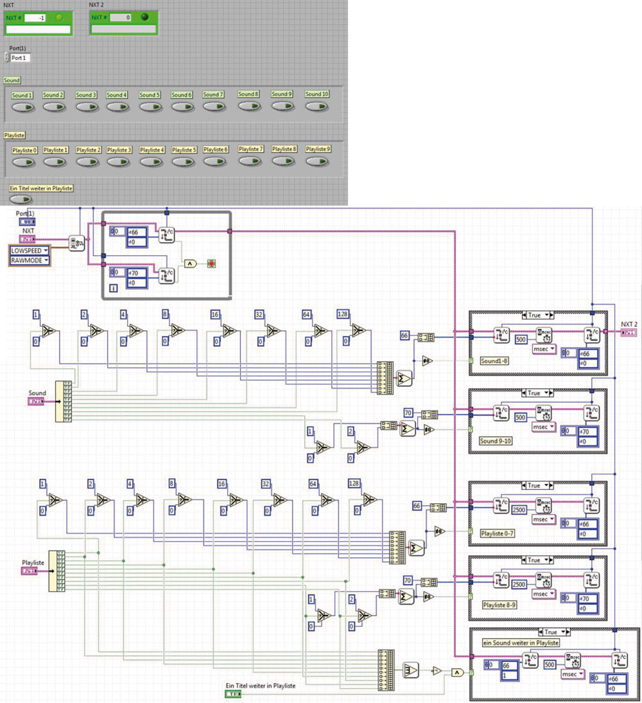Screen dimensions: 642x703
Task: Select the Sound cluster terminal on the diagram
Action: click(x=35, y=402)
